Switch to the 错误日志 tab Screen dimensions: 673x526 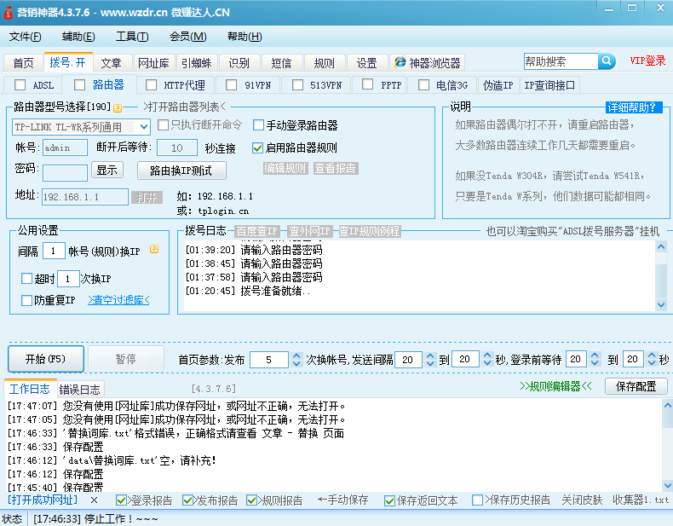(x=79, y=389)
